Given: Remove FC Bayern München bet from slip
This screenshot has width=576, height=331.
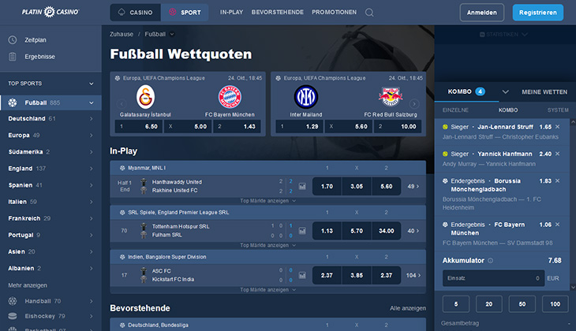Looking at the screenshot, I should tap(558, 225).
